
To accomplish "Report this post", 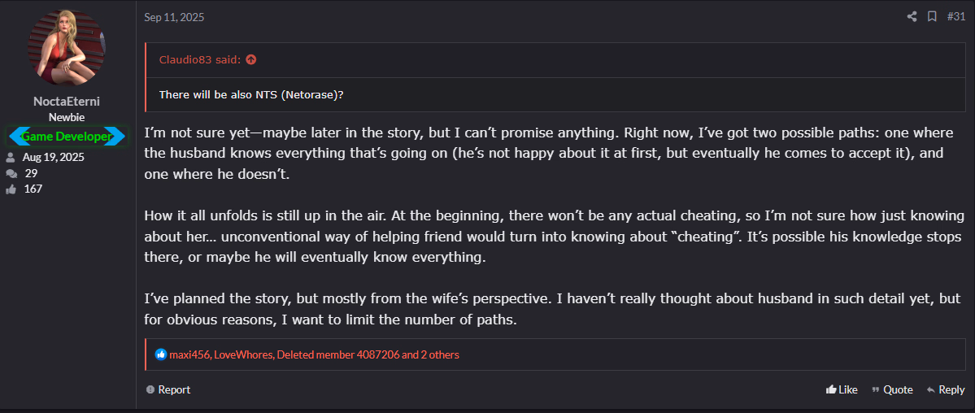I will [168, 389].
